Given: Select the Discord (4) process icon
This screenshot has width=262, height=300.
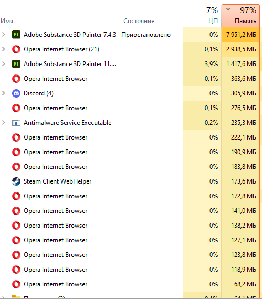Looking at the screenshot, I should [16, 93].
